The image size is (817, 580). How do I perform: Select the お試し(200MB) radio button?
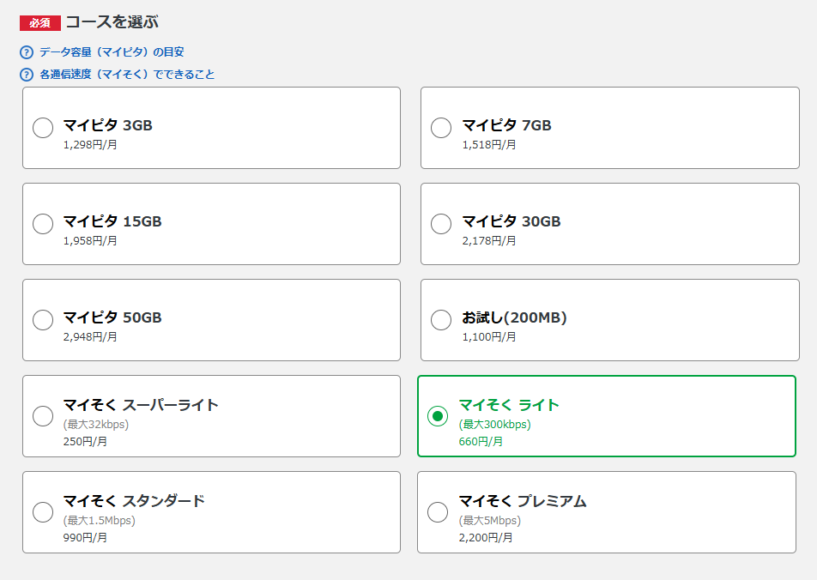point(441,320)
